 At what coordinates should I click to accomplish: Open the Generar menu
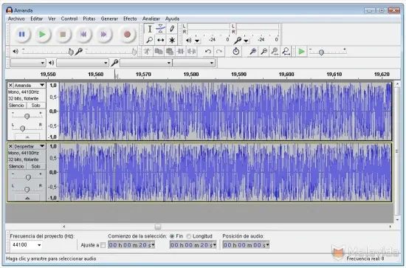(109, 18)
